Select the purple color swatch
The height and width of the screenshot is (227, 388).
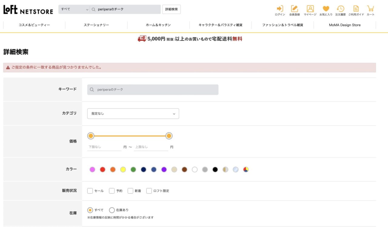click(x=164, y=170)
